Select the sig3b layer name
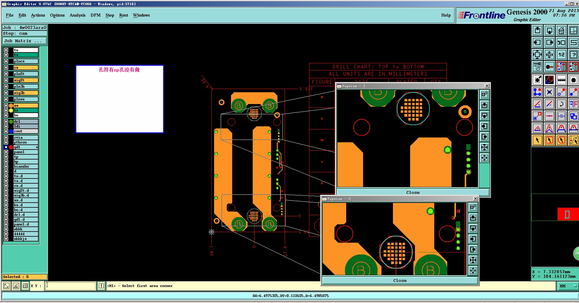The width and height of the screenshot is (579, 303). tap(26, 93)
